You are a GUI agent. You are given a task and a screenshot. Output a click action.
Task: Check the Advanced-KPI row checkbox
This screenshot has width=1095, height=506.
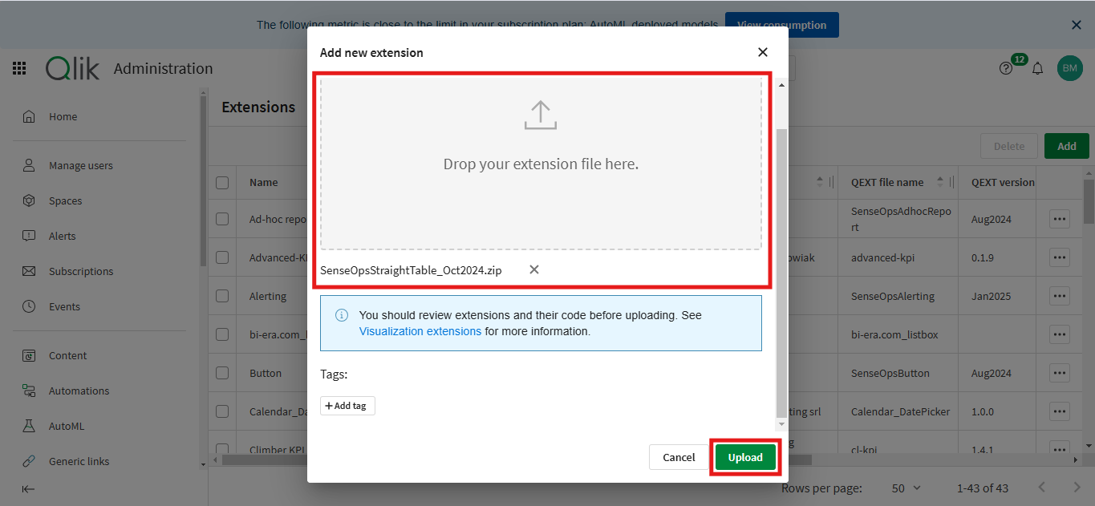pos(222,257)
